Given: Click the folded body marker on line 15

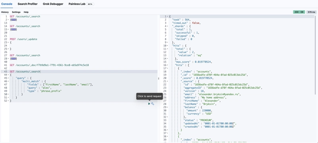Looking at the screenshot, I should point(14,29).
